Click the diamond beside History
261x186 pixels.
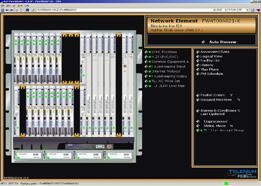coord(198,65)
